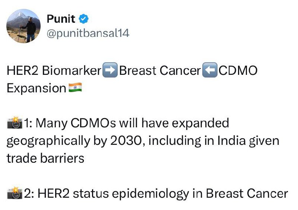This screenshot has height=210, width=298.
Task: Click the blue verified badge
Action: click(x=85, y=19)
